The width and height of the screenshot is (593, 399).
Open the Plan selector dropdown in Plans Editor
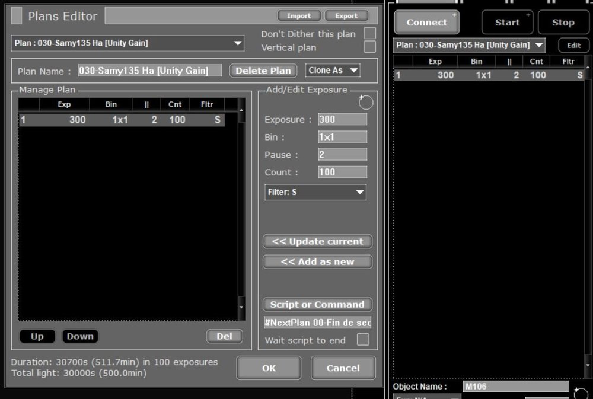[x=127, y=43]
